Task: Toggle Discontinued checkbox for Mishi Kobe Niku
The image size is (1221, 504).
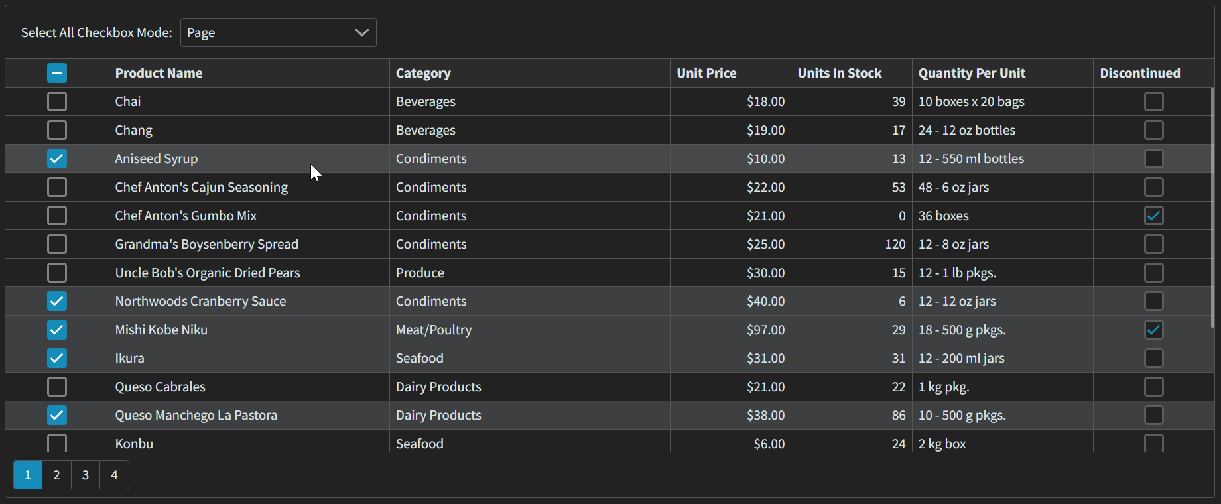Action: [1153, 330]
